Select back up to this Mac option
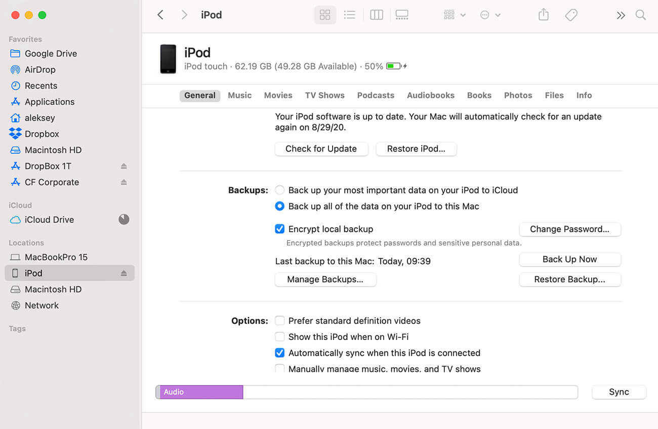Screen dimensions: 658x429 click(280, 206)
